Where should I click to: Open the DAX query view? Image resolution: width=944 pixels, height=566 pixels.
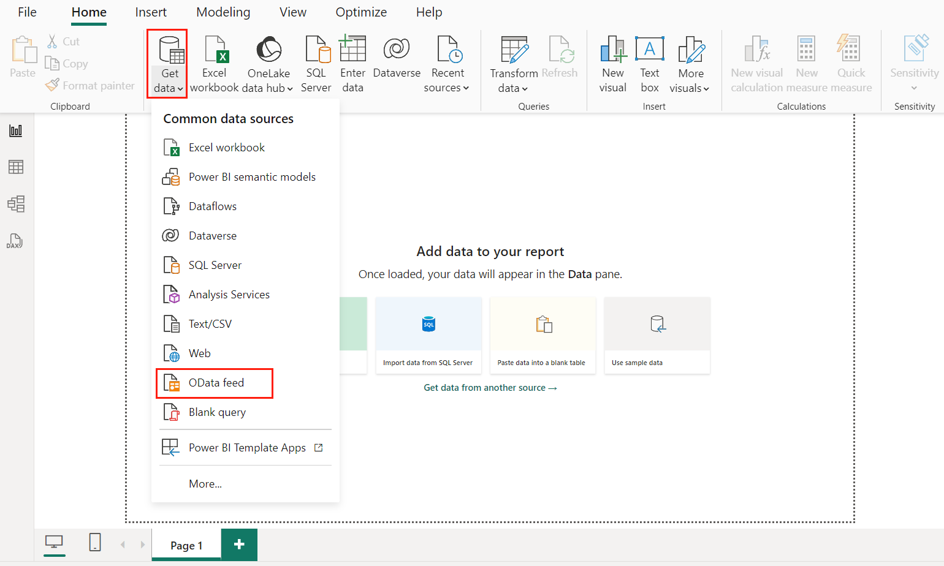pos(16,240)
